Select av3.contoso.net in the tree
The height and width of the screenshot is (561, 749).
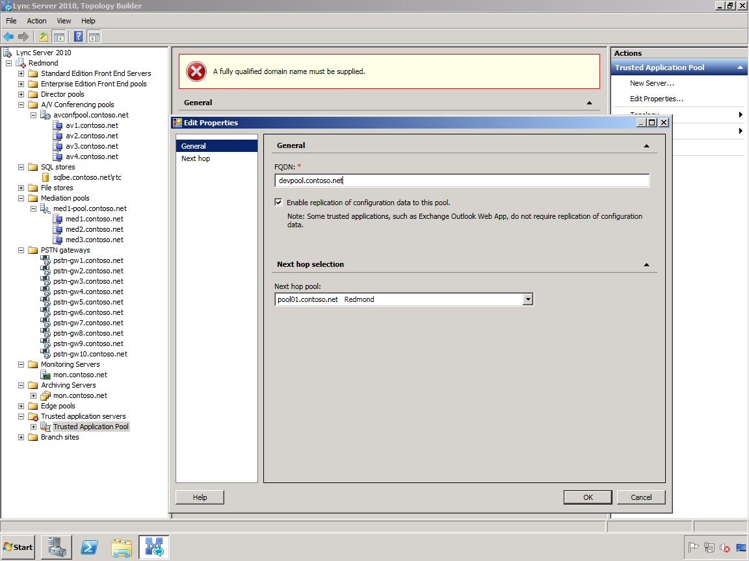(x=92, y=147)
